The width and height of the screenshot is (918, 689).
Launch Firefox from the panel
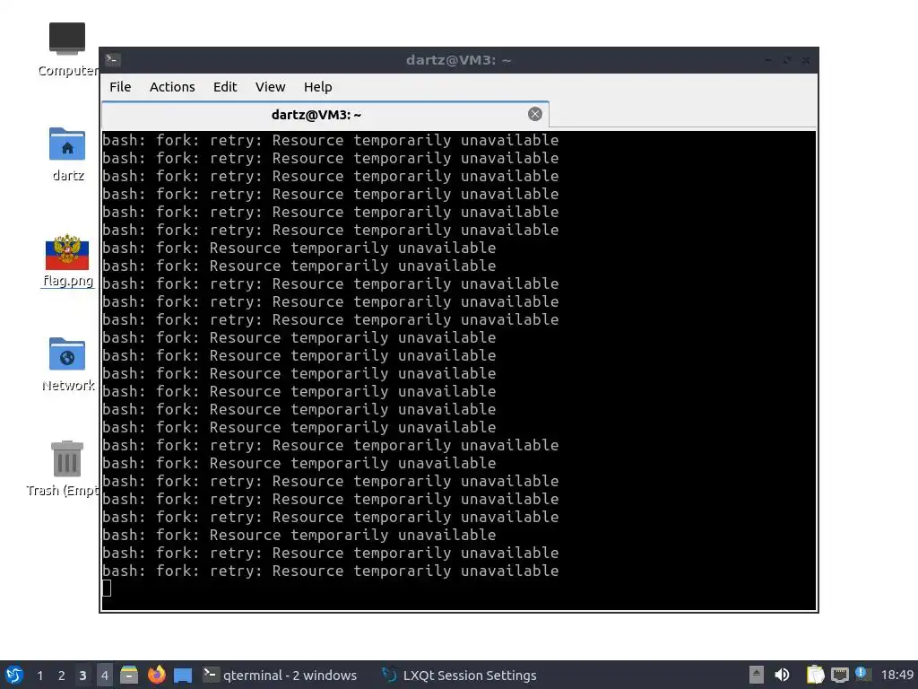pyautogui.click(x=156, y=675)
